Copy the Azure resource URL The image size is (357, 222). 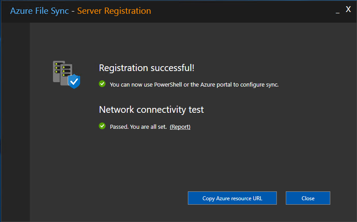pyautogui.click(x=232, y=198)
